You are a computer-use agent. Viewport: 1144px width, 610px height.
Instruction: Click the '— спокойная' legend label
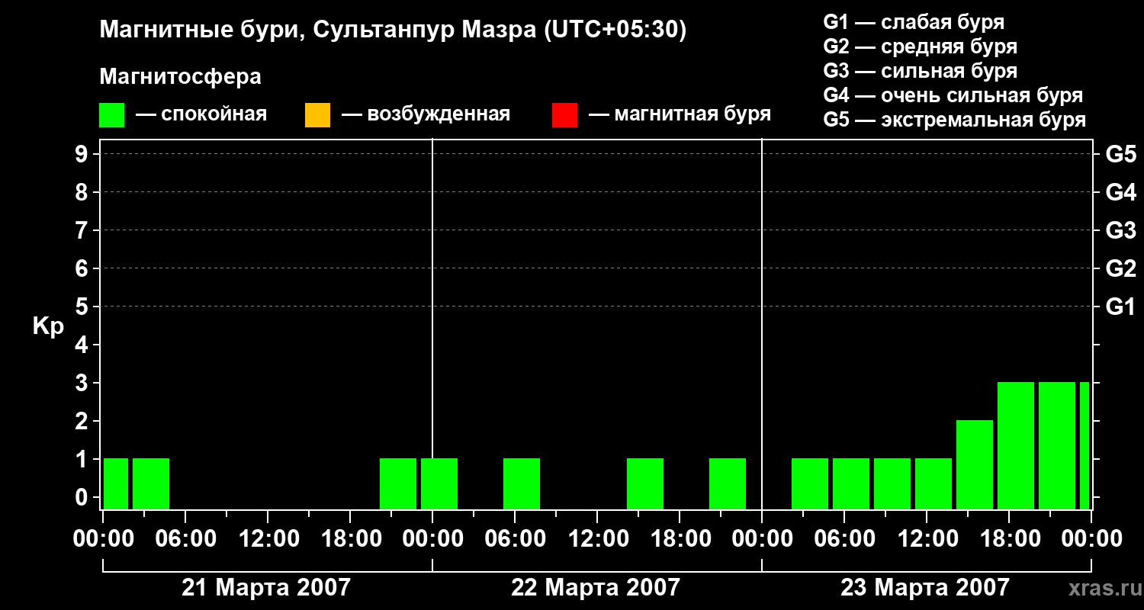(x=201, y=114)
